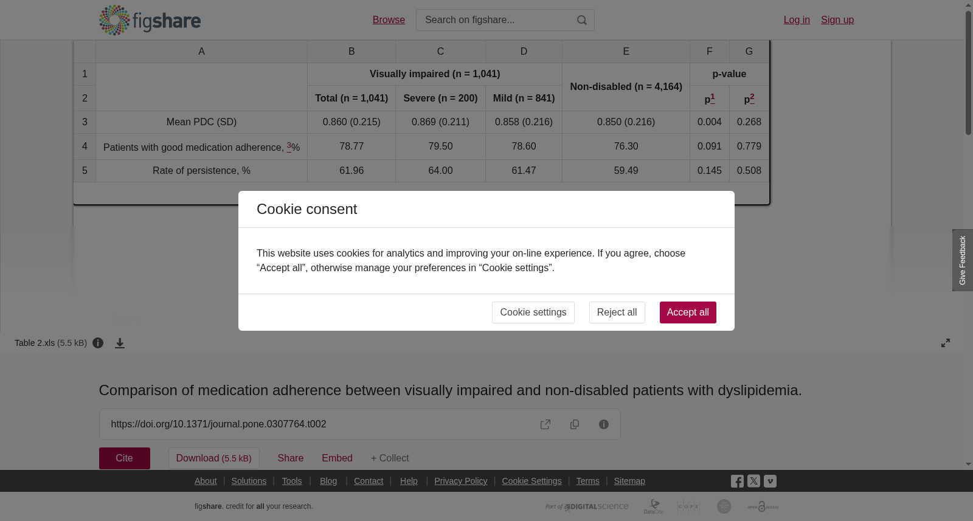Click the search magnifier icon
The width and height of the screenshot is (973, 521).
pos(582,20)
